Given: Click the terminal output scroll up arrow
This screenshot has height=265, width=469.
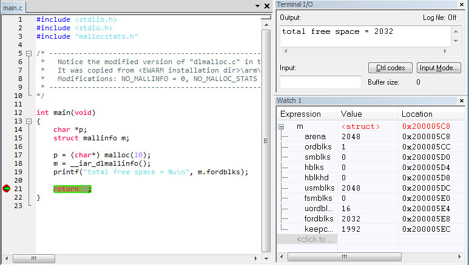Looking at the screenshot, I should pos(456,31).
